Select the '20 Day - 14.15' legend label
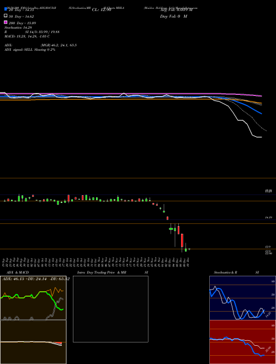 click(x=22, y=10)
